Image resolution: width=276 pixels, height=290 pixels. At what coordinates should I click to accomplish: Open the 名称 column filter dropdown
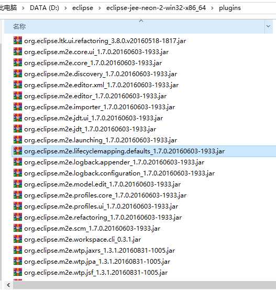269,26
